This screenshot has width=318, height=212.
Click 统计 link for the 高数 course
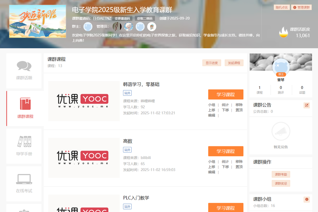225,162
